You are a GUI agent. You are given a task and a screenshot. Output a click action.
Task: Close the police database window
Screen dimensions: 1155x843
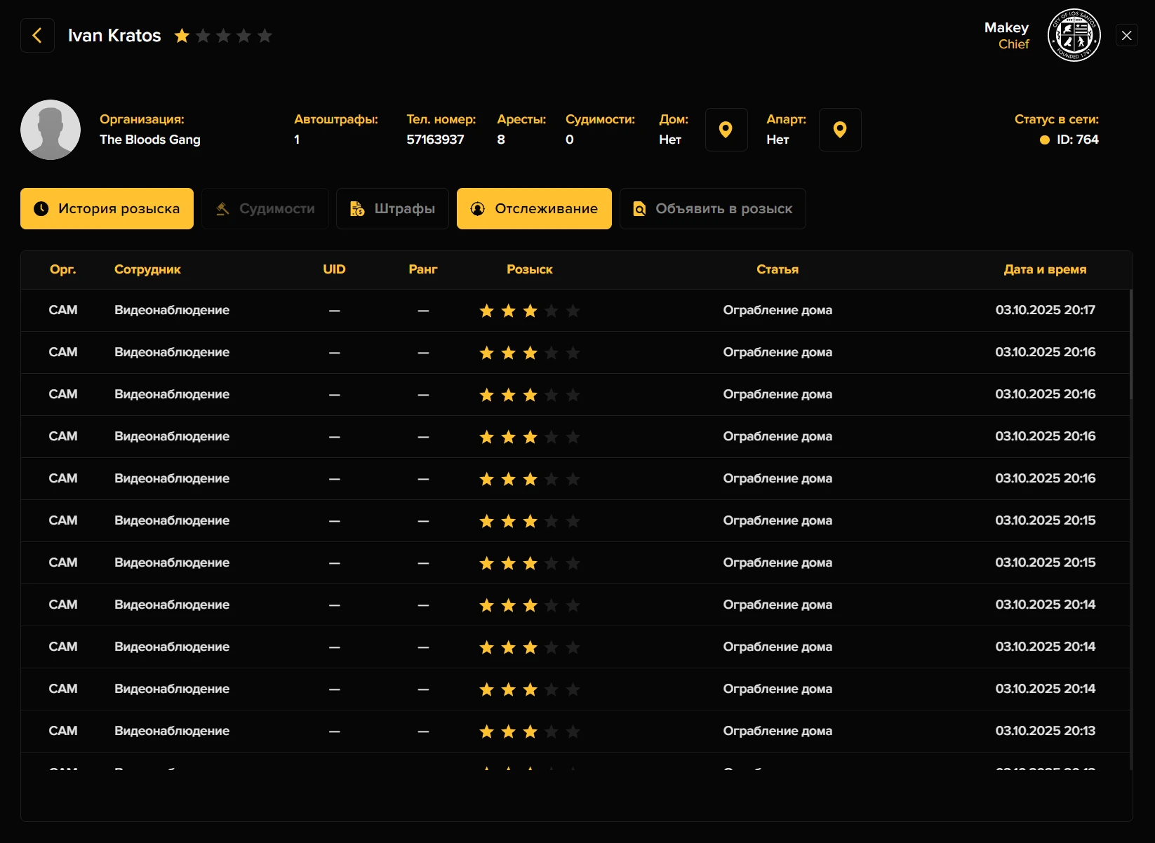[x=1126, y=36]
